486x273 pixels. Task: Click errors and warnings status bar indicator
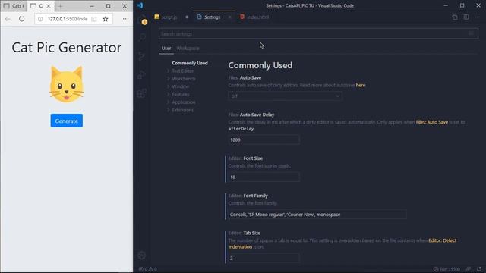click(148, 269)
